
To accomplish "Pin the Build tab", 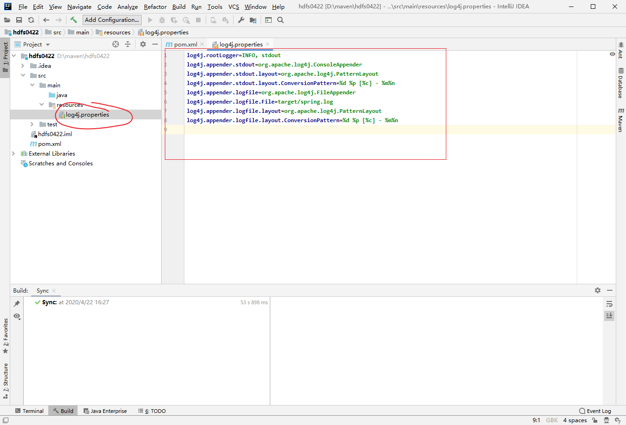I will pyautogui.click(x=17, y=304).
